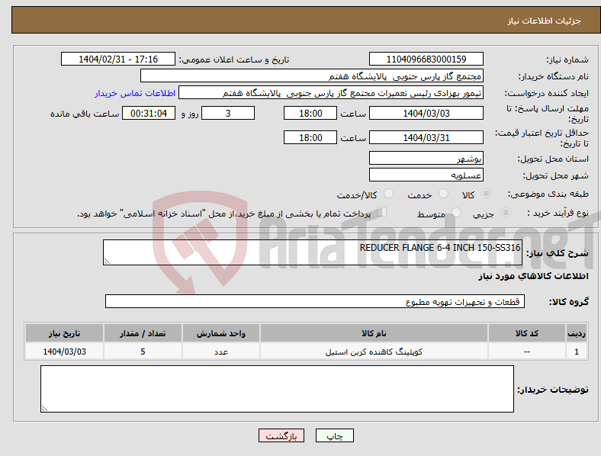Click the چاپ print button
601x456 pixels.
coord(334,435)
